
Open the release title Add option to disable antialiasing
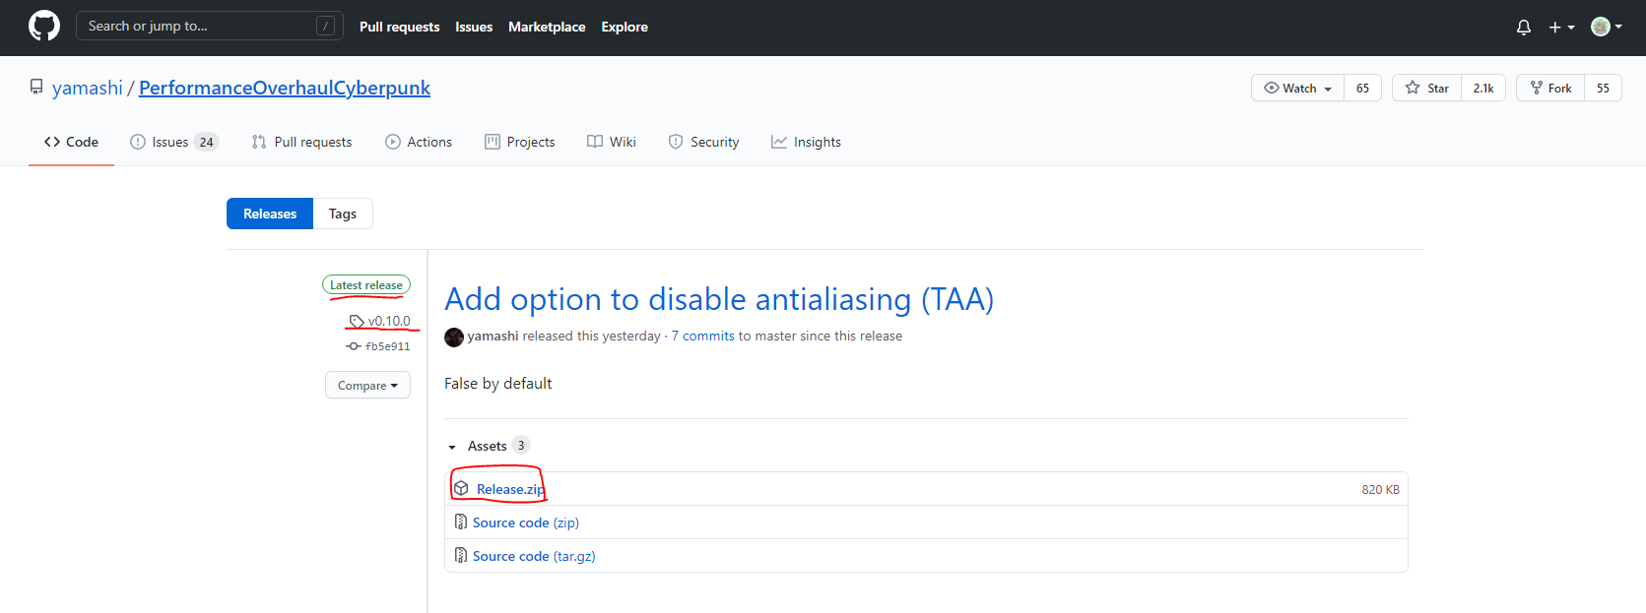(719, 299)
